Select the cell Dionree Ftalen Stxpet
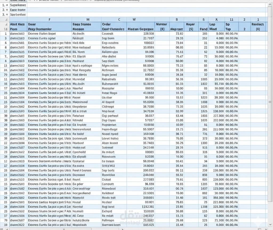This screenshot has height=230, width=273. (49, 34)
